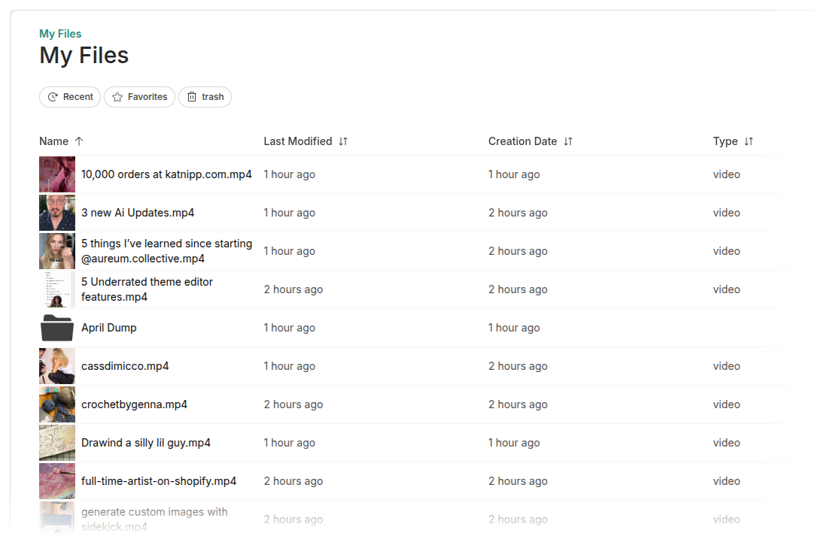Click the star icon on Favorites
Image resolution: width=830 pixels, height=536 pixels.
coord(117,97)
